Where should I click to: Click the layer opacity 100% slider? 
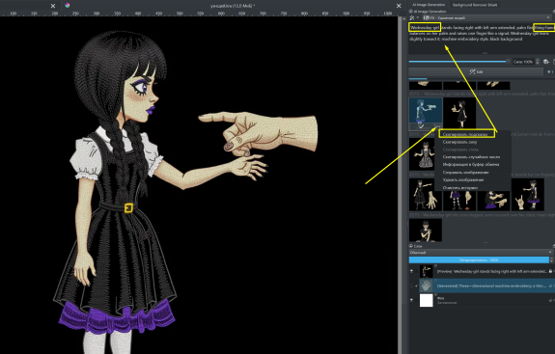tap(479, 259)
